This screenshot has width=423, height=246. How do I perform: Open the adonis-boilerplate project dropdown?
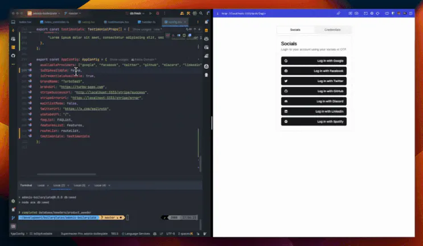tap(44, 13)
